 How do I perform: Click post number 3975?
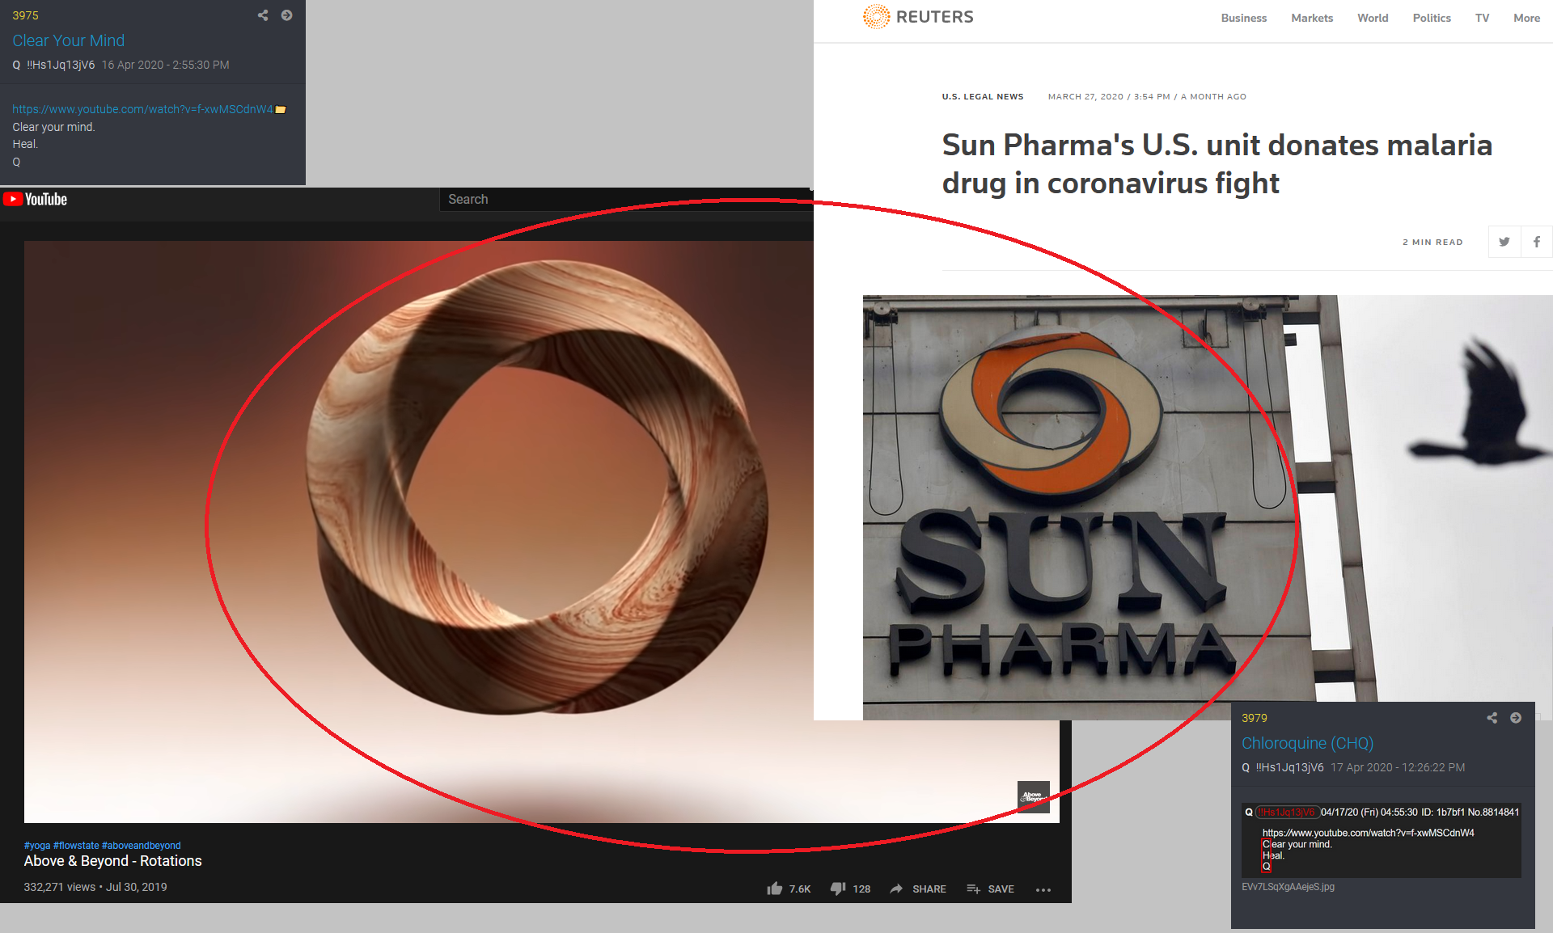pyautogui.click(x=25, y=15)
